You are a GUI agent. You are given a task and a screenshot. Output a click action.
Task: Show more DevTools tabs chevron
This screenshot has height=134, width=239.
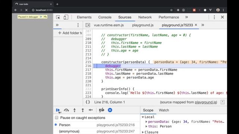point(187,17)
